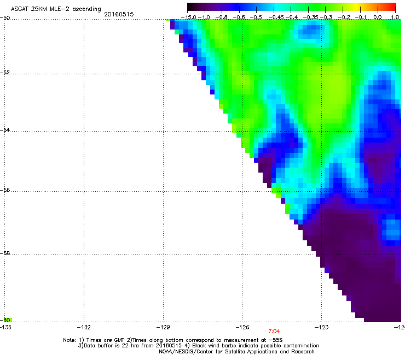Viewport: 405px width, 355px height.
Task: Click the -0.45 color bar label
Action: [x=276, y=17]
